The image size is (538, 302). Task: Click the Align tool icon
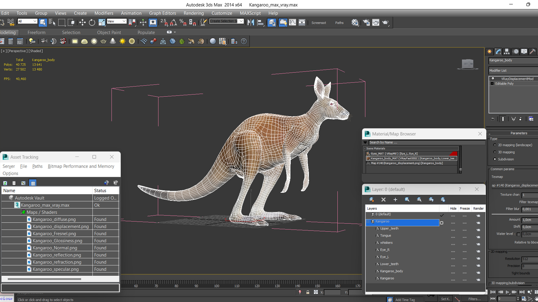click(260, 22)
